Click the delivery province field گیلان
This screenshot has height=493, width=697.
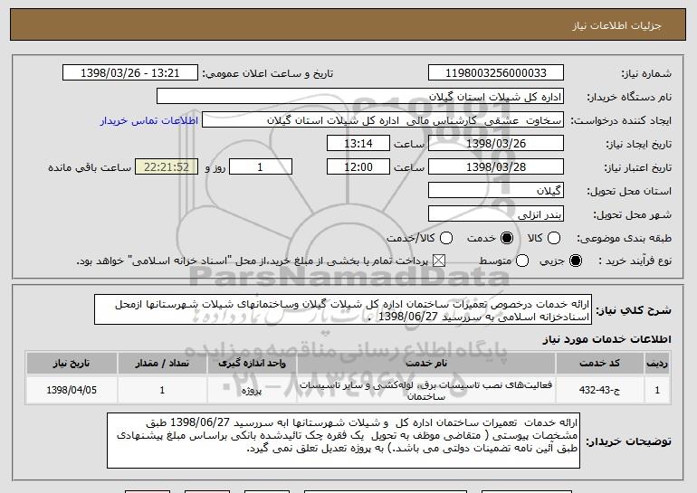pos(496,191)
